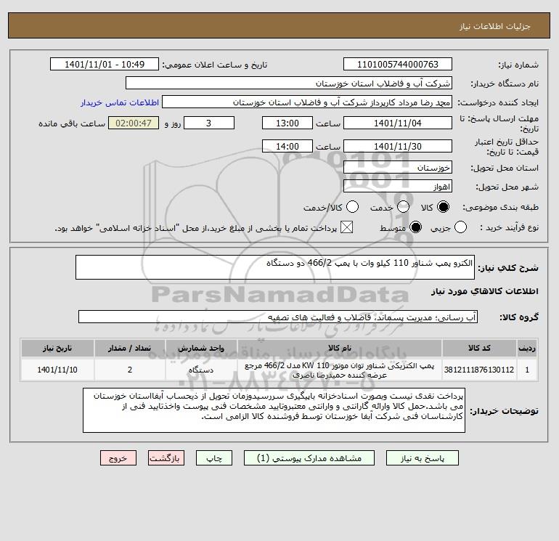This screenshot has height=541, width=559.
Task: Click the واحد شمارش column header
Action: (201, 349)
